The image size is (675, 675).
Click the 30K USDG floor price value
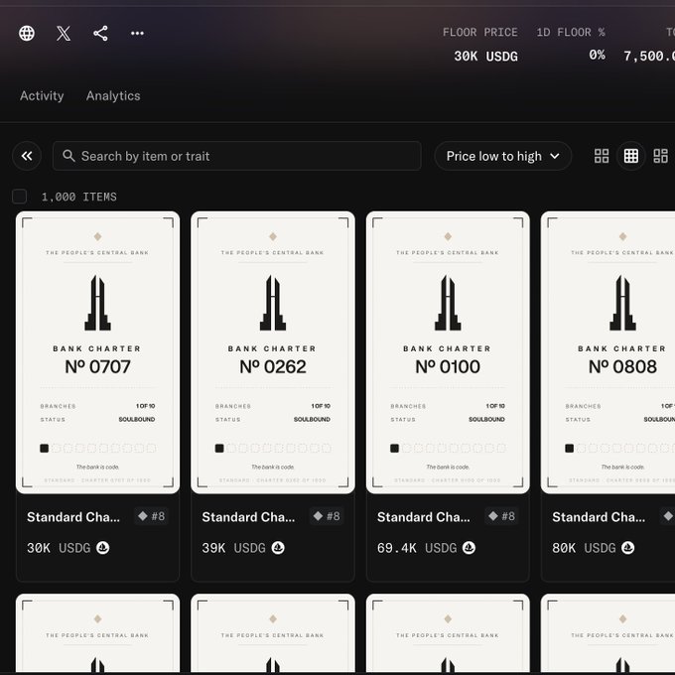485,56
